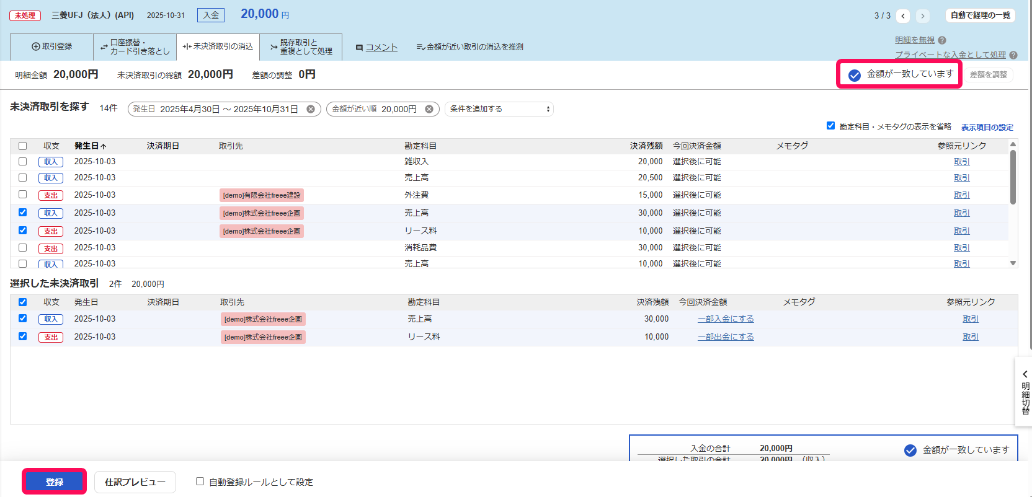Open help icon beside プライベートな入金として処理
1032x497 pixels.
click(1013, 55)
